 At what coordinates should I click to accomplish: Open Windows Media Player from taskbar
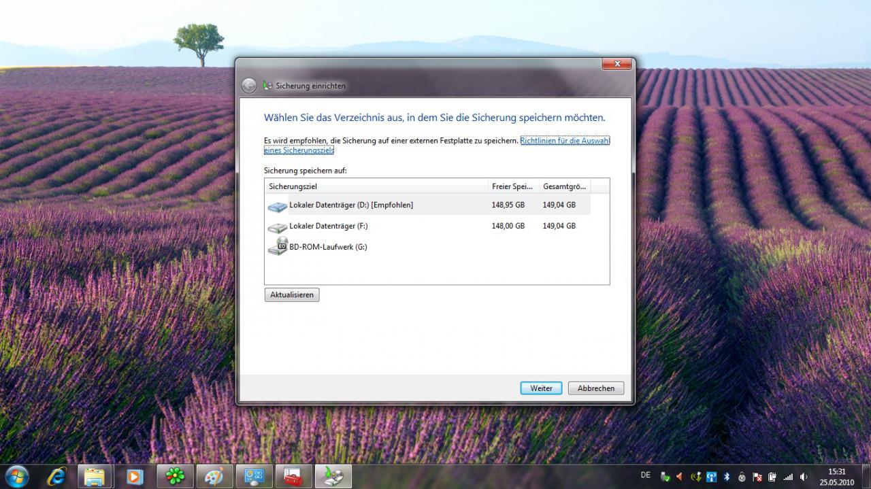134,477
